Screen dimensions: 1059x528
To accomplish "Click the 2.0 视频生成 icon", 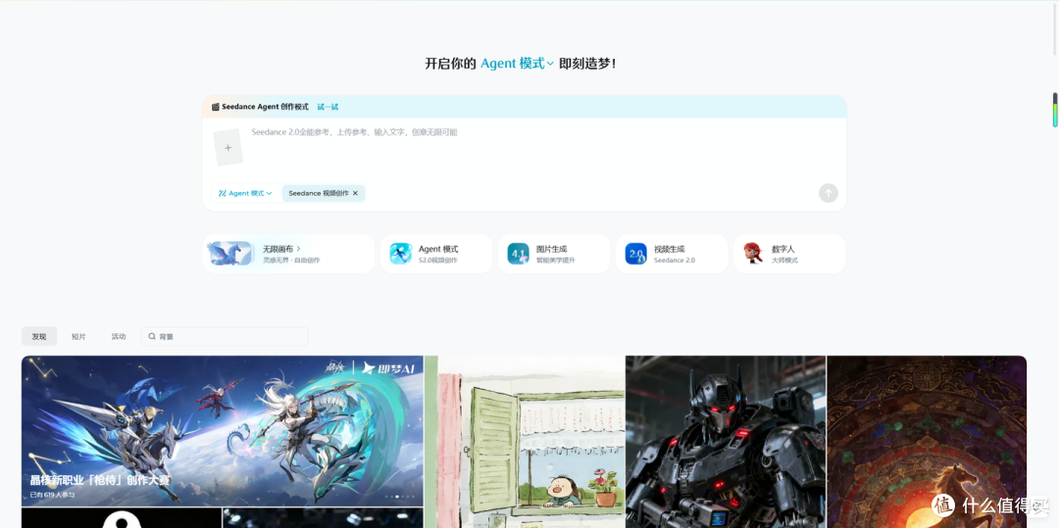I will click(635, 254).
